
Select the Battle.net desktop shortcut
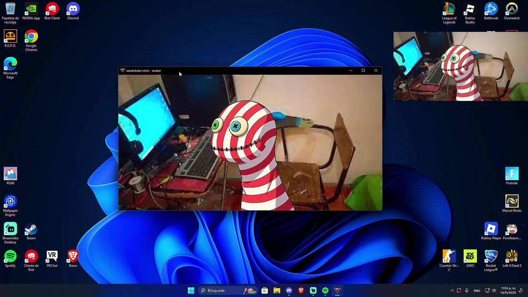tap(491, 11)
